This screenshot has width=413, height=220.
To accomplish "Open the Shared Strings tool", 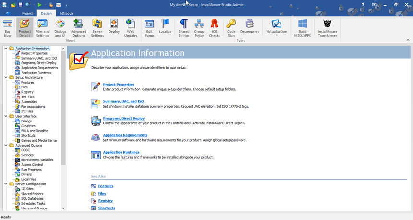I will tap(183, 28).
